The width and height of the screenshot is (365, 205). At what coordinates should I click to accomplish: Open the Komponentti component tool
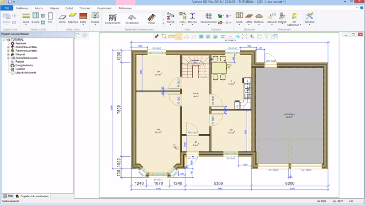tap(112, 18)
